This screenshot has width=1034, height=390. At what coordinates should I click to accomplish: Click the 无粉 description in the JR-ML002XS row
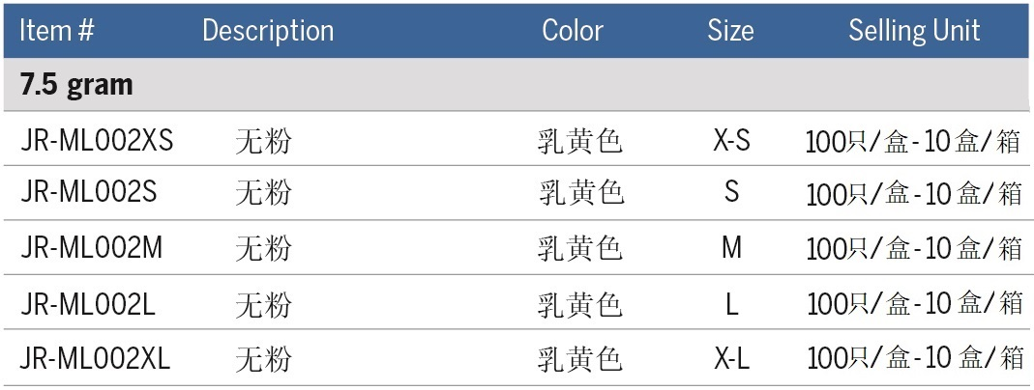point(263,142)
